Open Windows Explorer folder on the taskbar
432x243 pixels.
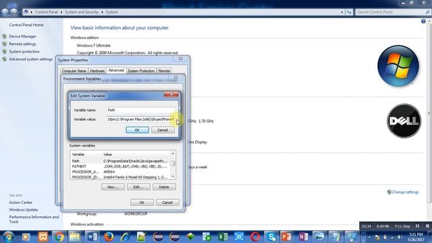click(x=75, y=237)
